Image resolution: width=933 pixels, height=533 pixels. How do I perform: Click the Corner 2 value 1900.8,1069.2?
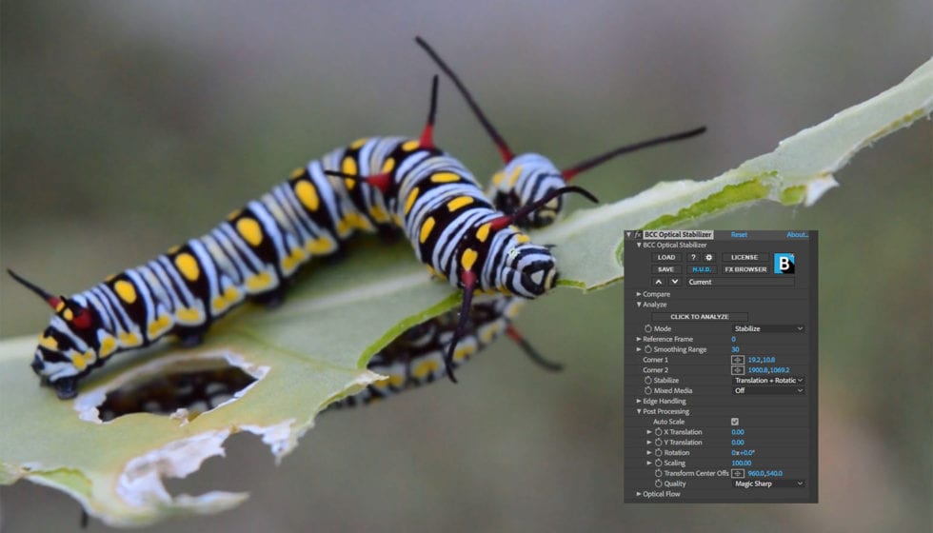769,370
